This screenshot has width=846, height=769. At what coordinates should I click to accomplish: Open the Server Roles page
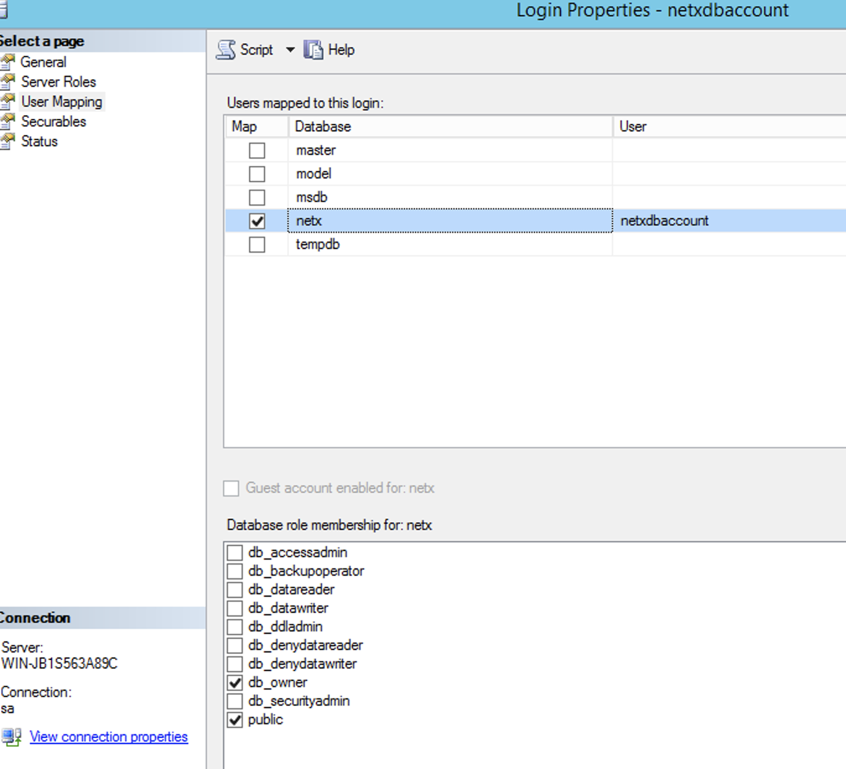[x=58, y=82]
